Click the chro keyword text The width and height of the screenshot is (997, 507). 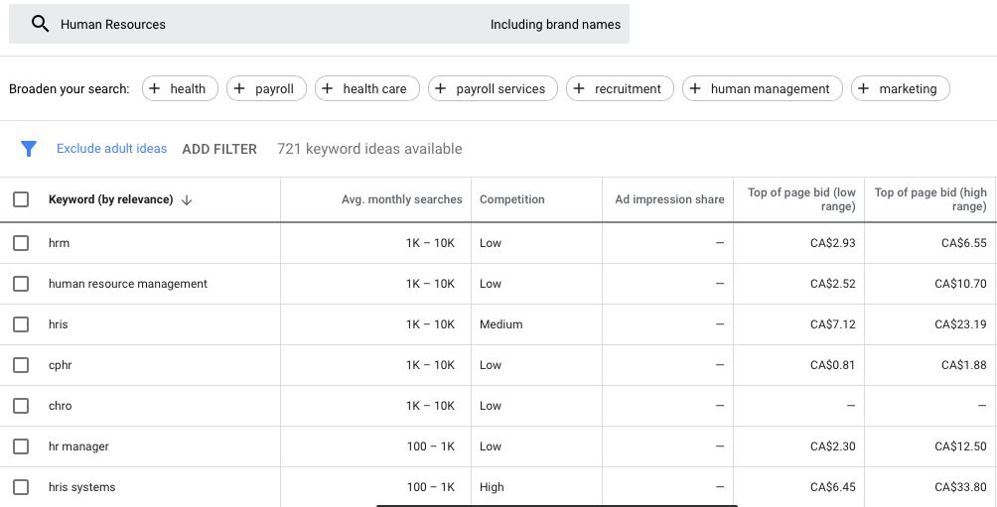pos(60,406)
